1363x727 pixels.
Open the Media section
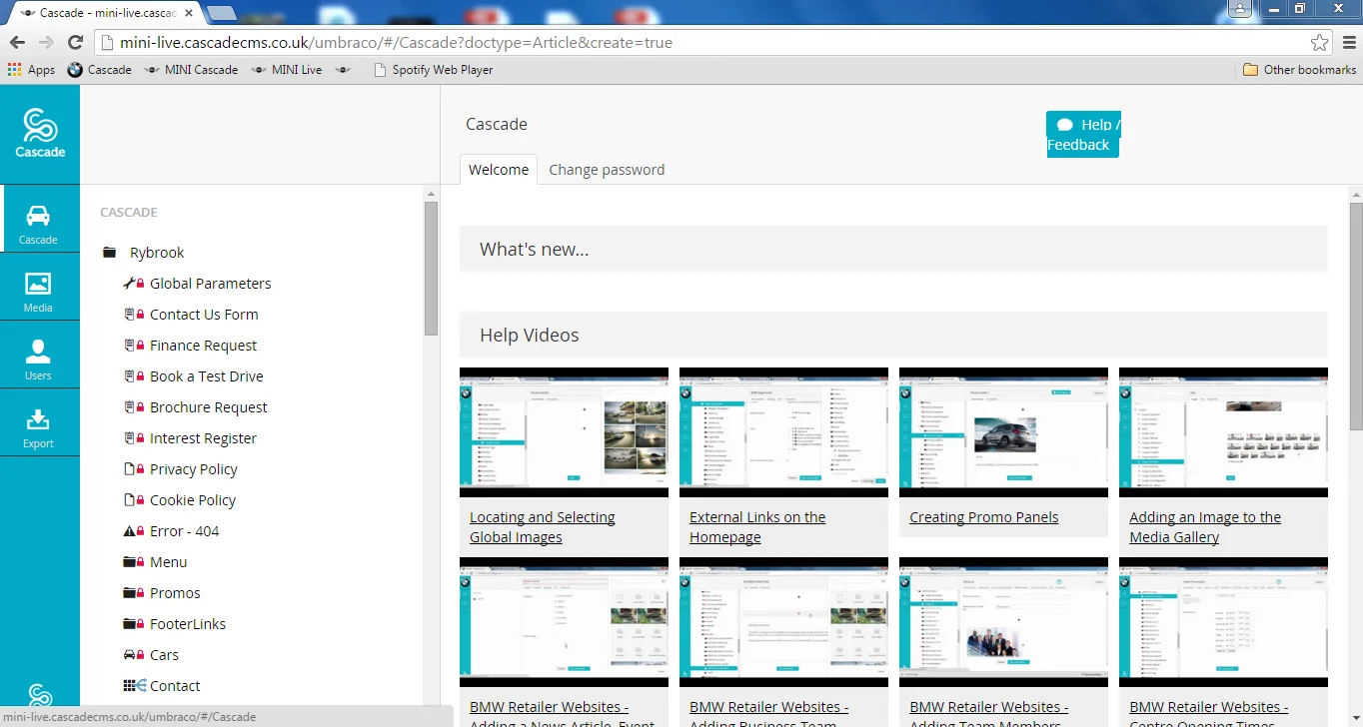click(38, 287)
